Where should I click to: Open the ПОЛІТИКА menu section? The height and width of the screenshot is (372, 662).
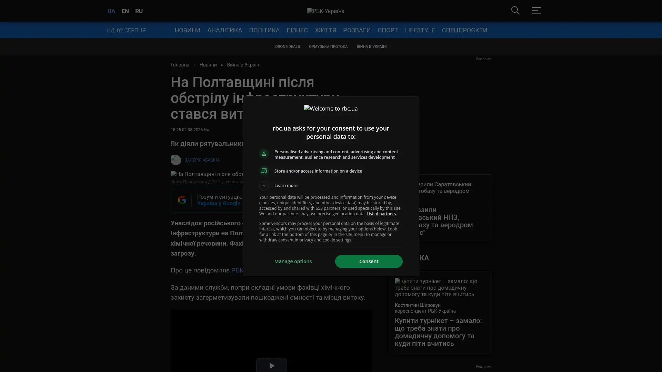pyautogui.click(x=264, y=30)
